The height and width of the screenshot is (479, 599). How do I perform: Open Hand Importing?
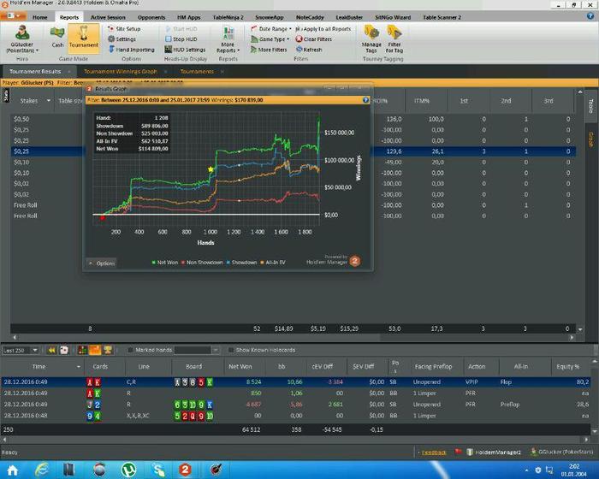132,50
